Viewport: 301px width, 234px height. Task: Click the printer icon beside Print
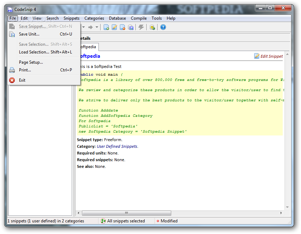point(12,70)
